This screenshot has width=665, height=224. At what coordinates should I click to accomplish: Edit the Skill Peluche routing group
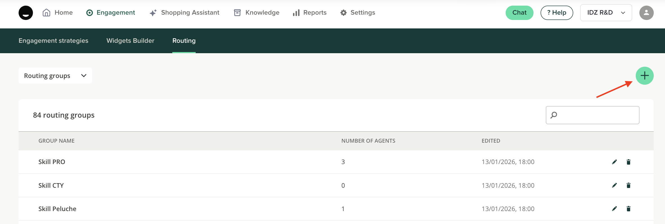(614, 209)
